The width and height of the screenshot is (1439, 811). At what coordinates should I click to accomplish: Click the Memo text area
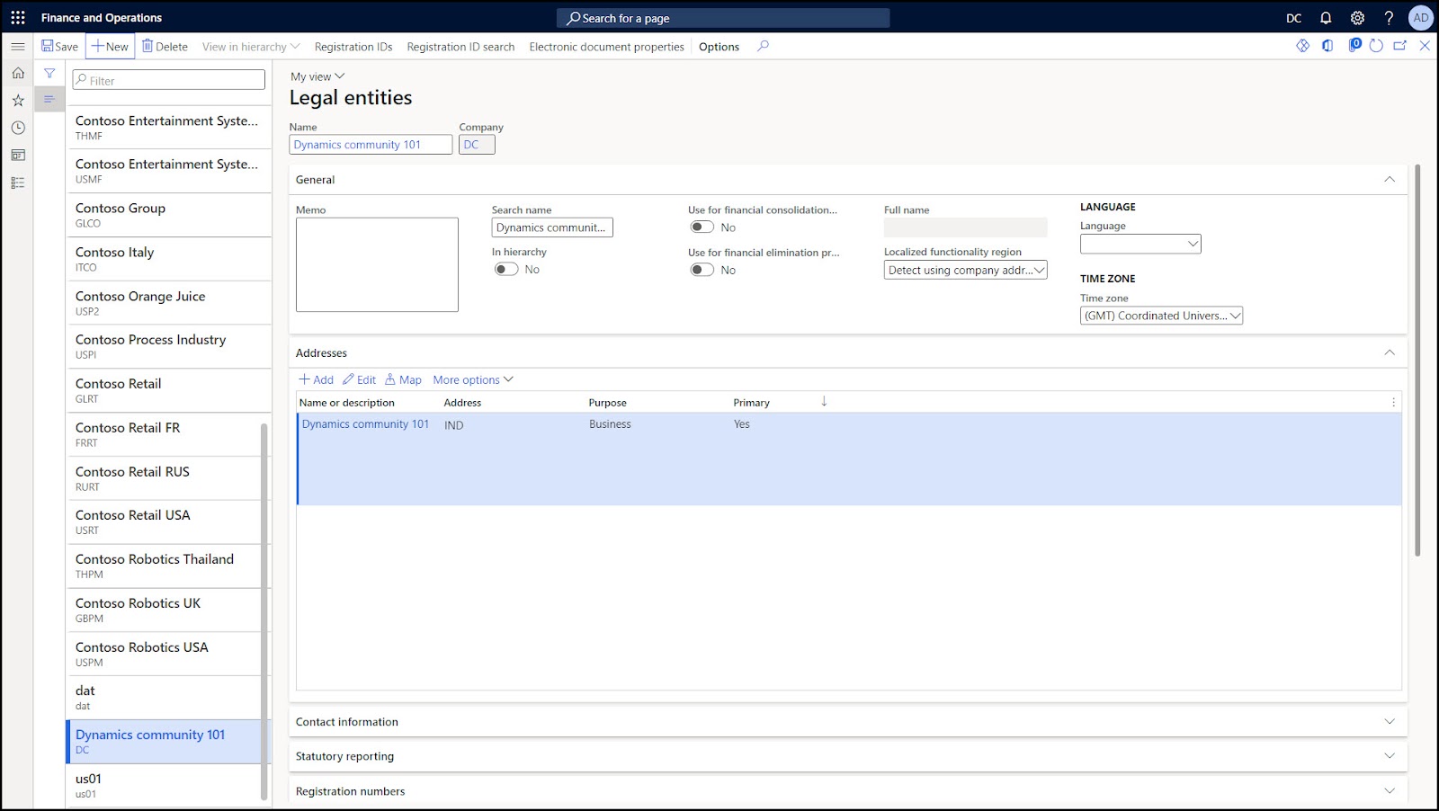tap(377, 264)
